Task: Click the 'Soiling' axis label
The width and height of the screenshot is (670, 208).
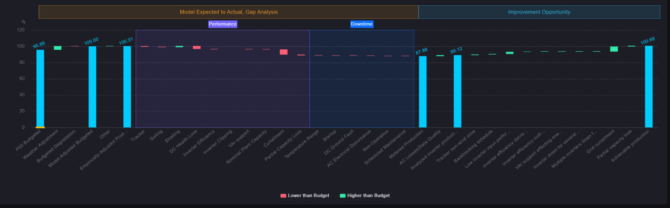Action: tap(156, 135)
